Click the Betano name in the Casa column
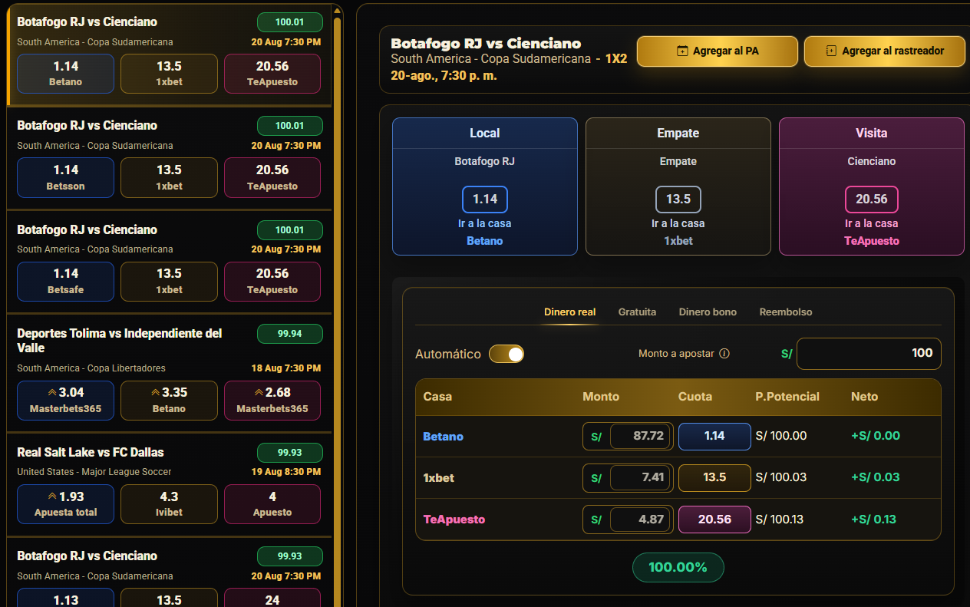Viewport: 970px width, 607px height. coord(444,436)
